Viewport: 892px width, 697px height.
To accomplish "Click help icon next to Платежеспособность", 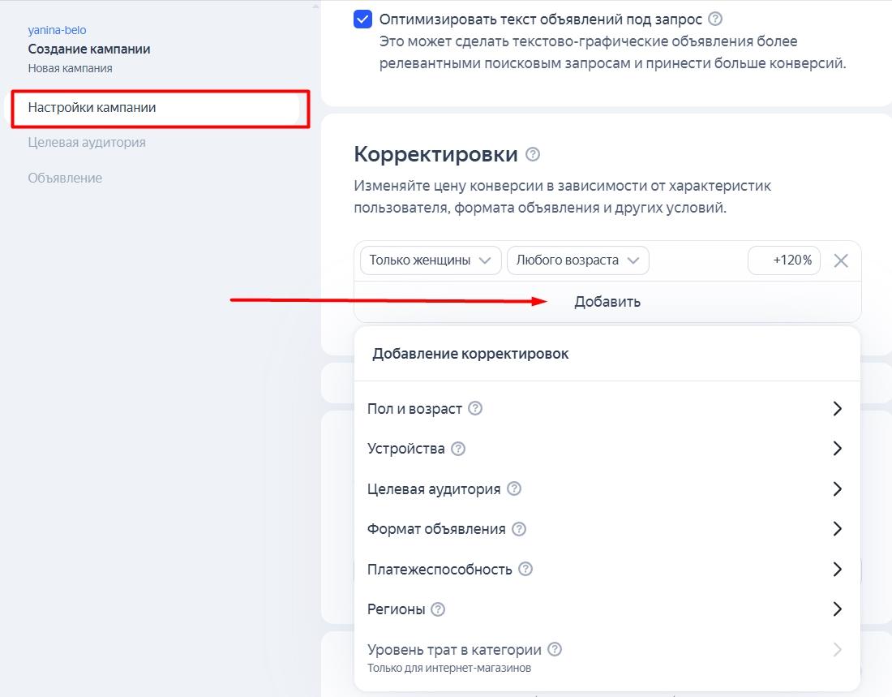I will (527, 569).
